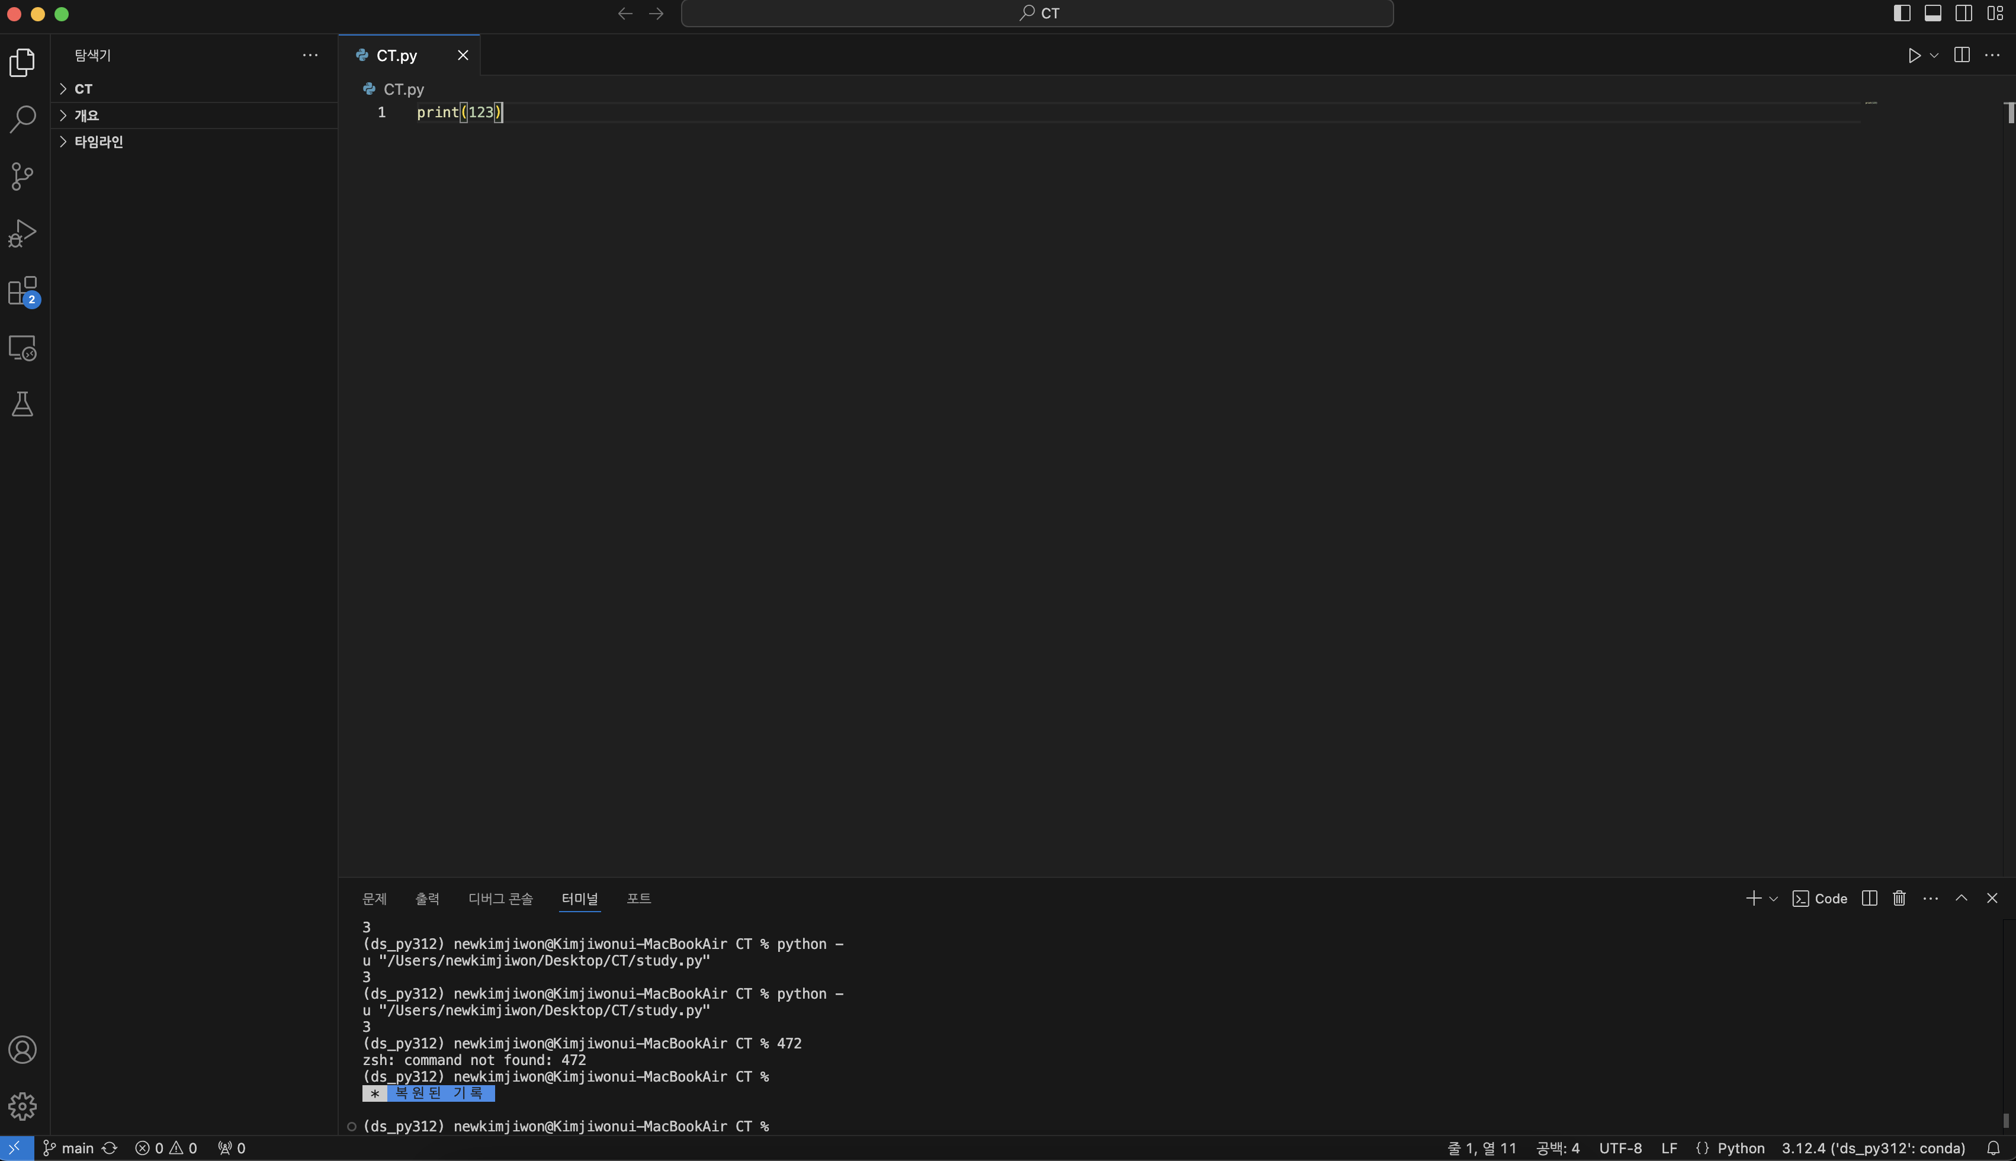This screenshot has width=2016, height=1161.
Task: Select interpreter 3.12.4 ds_py312 conda
Action: (x=1873, y=1148)
